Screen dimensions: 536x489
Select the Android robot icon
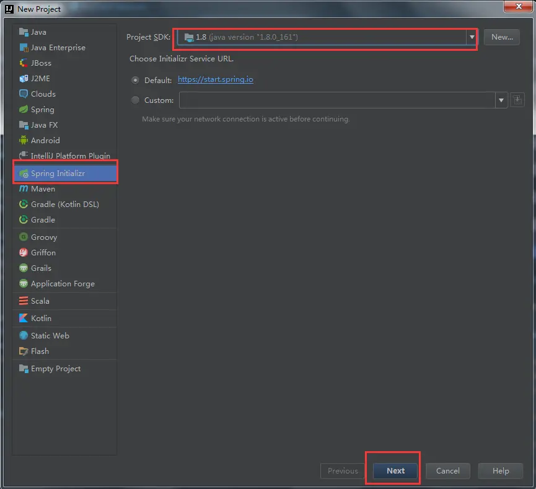click(x=24, y=141)
